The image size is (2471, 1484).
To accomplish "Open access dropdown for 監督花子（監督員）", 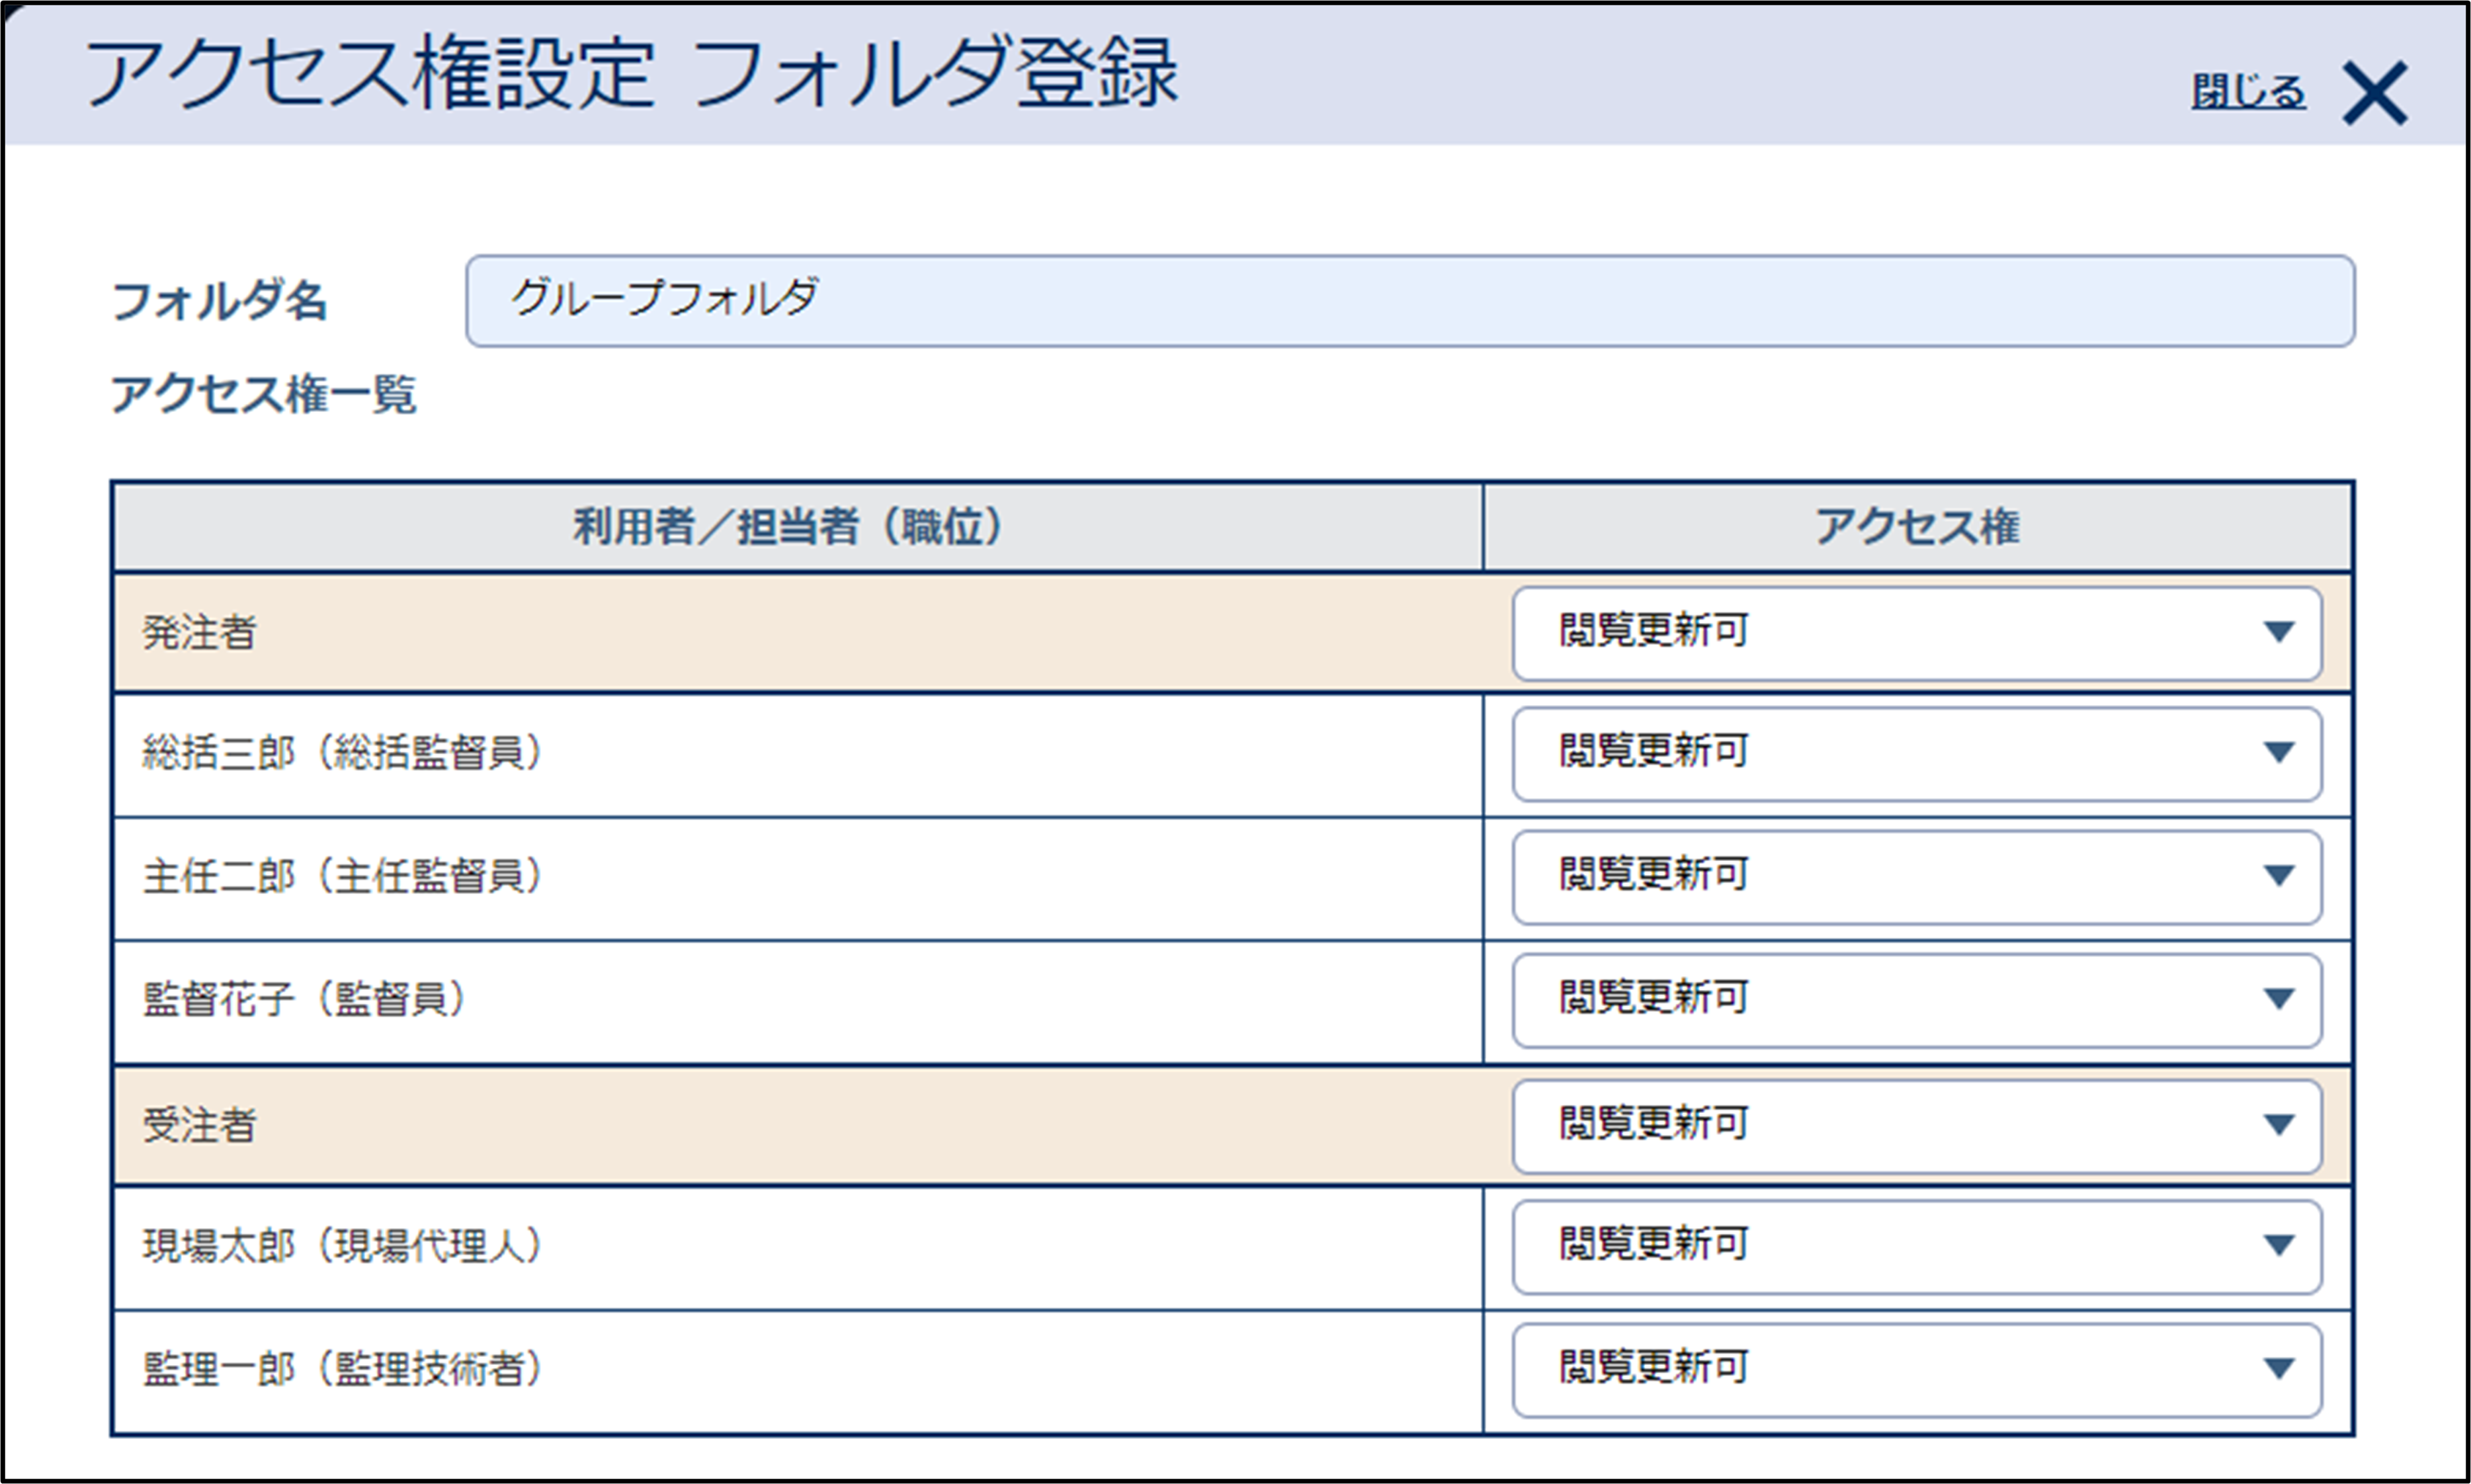I will click(x=1916, y=1000).
